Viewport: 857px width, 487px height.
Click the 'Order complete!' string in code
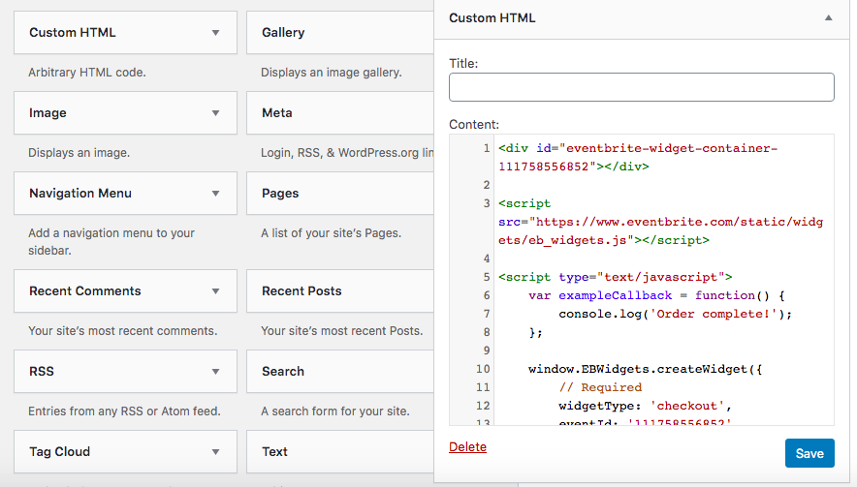point(714,314)
